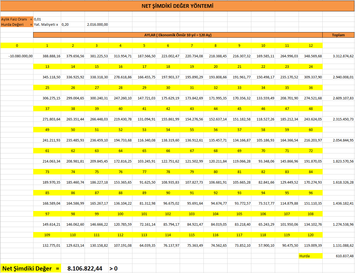This screenshot has height=273, width=355.
Task: Click the total 2.315.450,73
Action: [x=343, y=119]
